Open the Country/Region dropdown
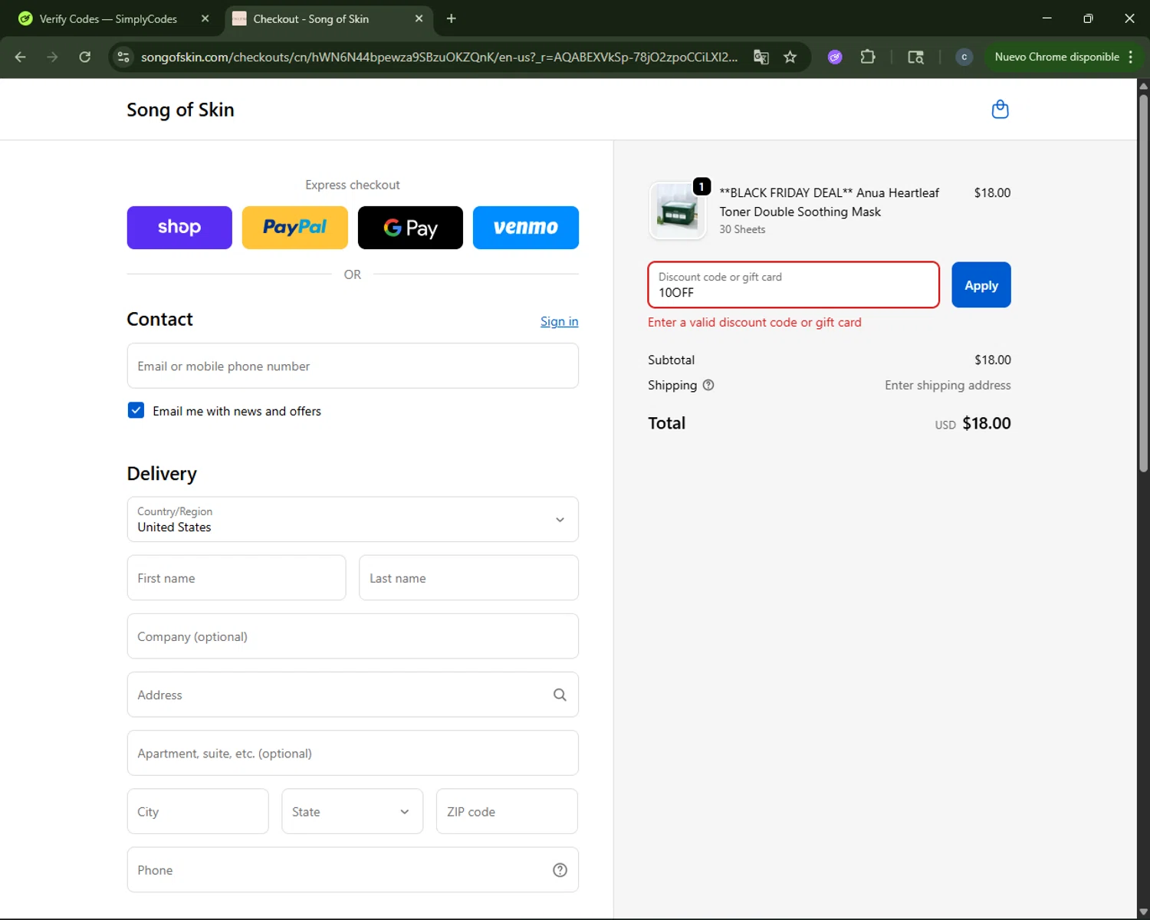Image resolution: width=1150 pixels, height=920 pixels. pos(353,519)
